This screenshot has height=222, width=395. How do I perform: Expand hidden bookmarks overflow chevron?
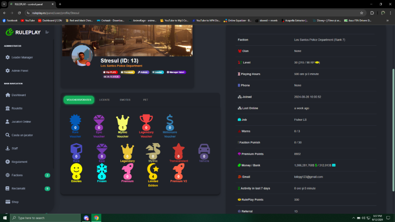pyautogui.click(x=387, y=21)
